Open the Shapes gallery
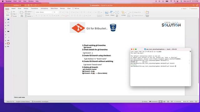 (112, 13)
